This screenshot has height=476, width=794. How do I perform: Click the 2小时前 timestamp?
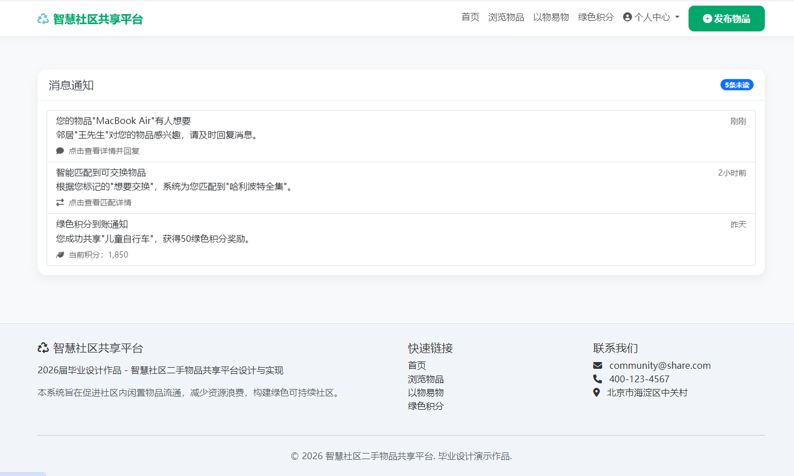pyautogui.click(x=732, y=173)
